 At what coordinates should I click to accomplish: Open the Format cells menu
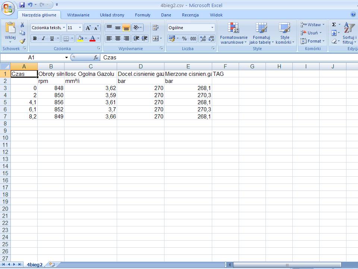[313, 41]
